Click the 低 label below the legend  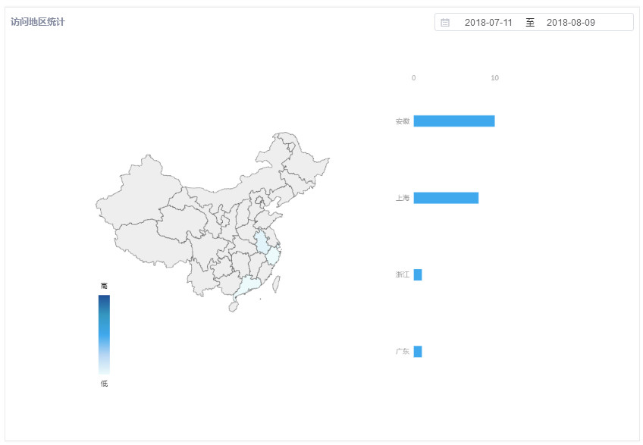[x=104, y=384]
